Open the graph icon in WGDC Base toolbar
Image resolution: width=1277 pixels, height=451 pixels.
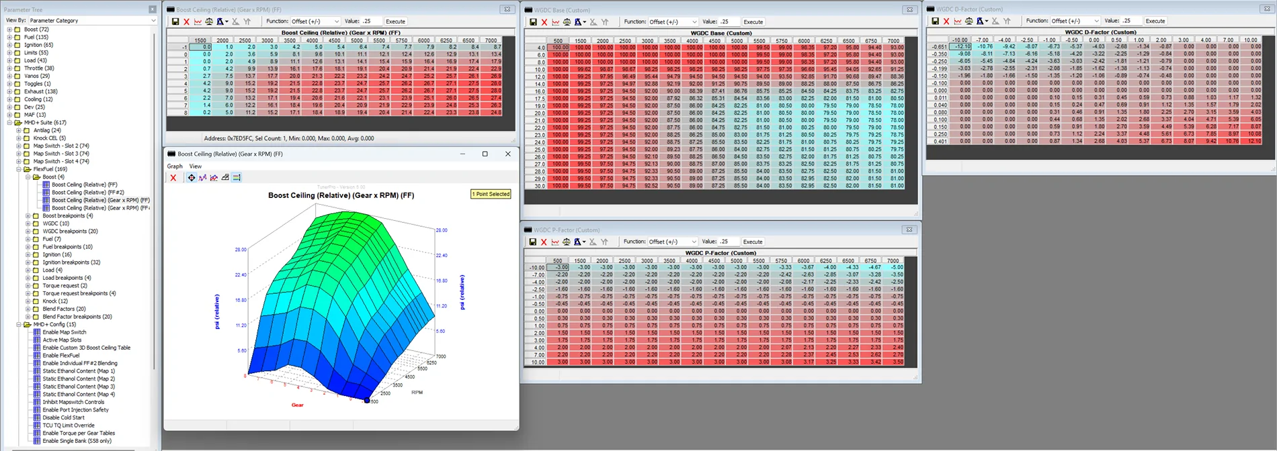(x=555, y=22)
